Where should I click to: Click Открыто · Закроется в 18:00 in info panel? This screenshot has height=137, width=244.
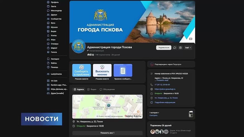coord(166,94)
